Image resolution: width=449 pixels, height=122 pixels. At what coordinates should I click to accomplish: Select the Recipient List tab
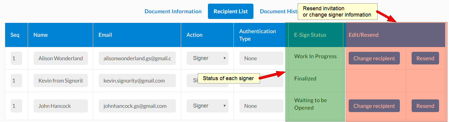[x=231, y=11]
